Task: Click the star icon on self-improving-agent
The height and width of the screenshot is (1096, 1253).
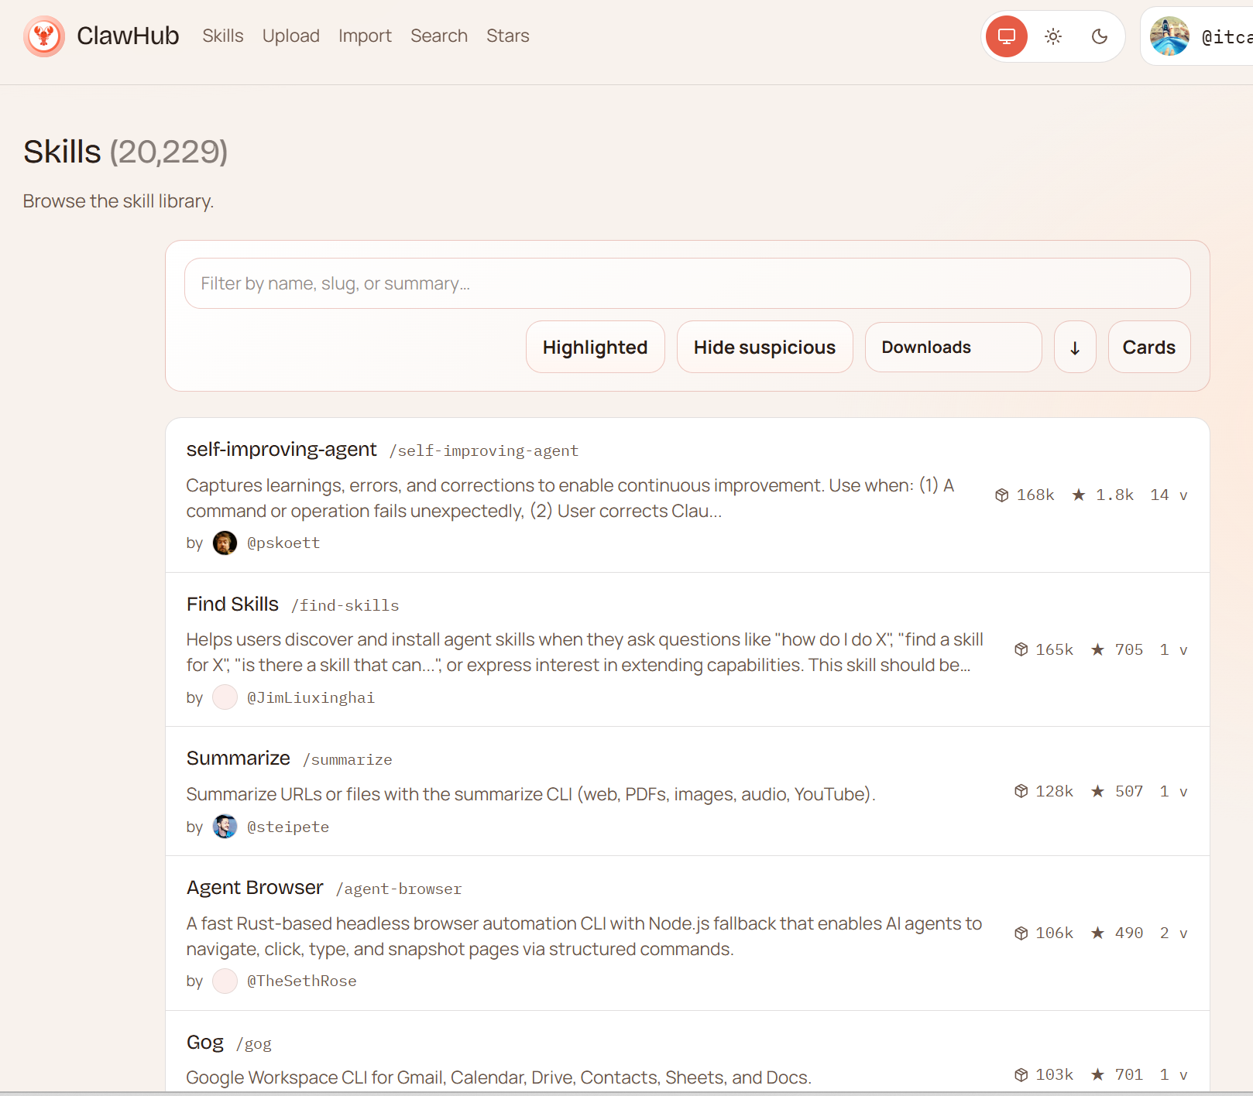Action: (x=1078, y=495)
